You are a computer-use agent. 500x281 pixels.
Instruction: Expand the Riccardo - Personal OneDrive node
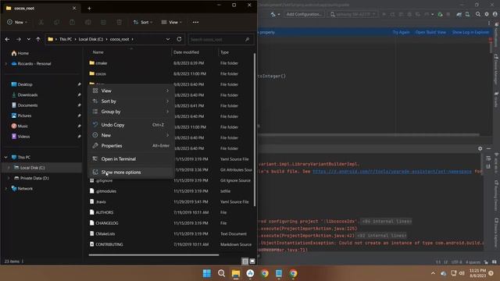tap(5, 64)
